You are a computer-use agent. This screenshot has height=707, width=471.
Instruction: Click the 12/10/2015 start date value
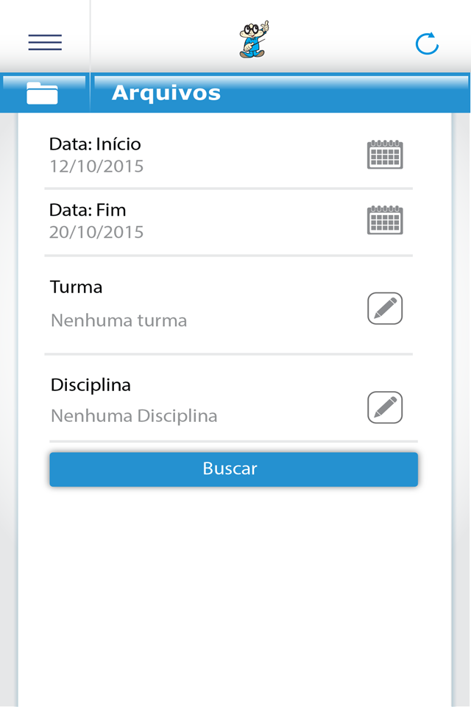(96, 166)
